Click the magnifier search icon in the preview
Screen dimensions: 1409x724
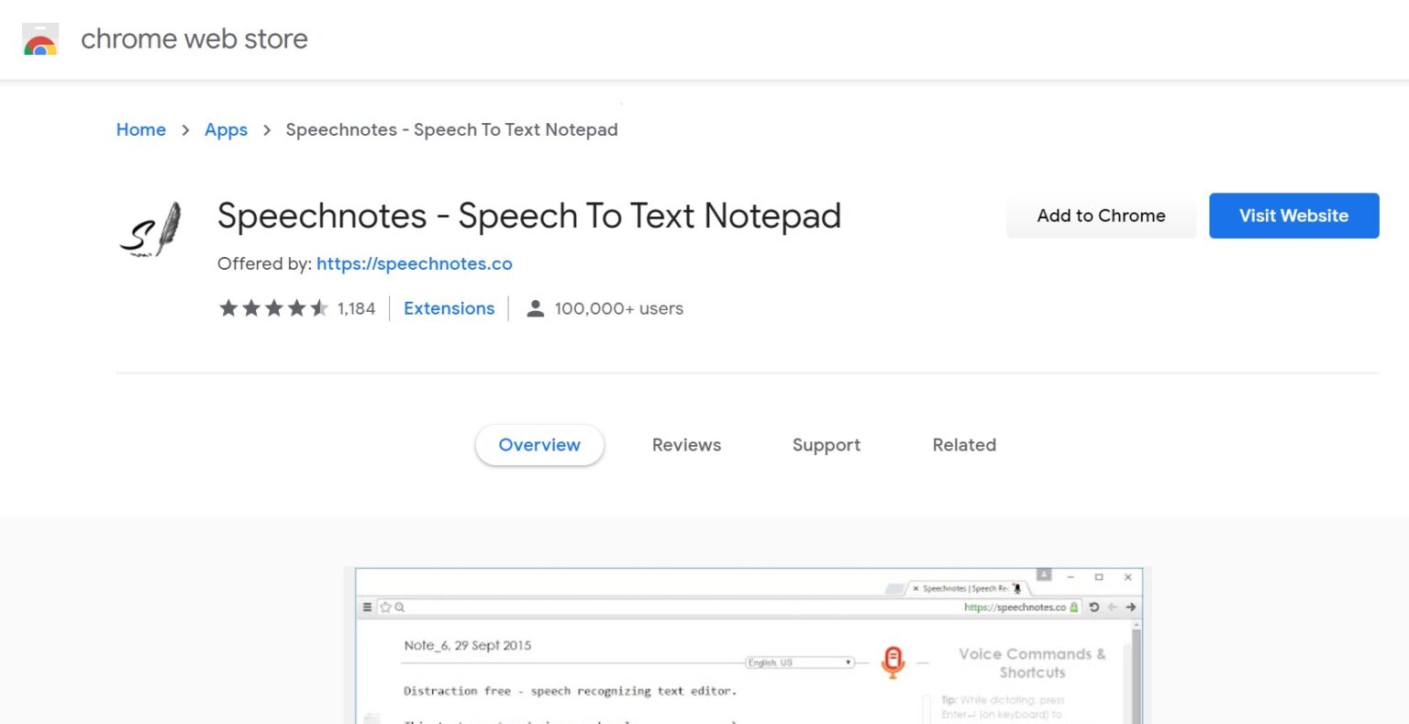[400, 607]
